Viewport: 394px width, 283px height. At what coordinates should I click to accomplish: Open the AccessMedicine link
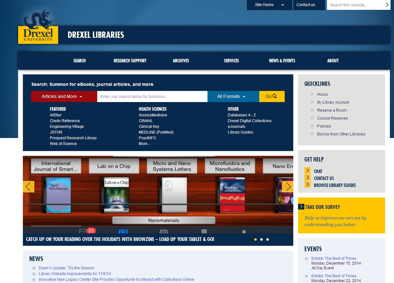tap(153, 115)
